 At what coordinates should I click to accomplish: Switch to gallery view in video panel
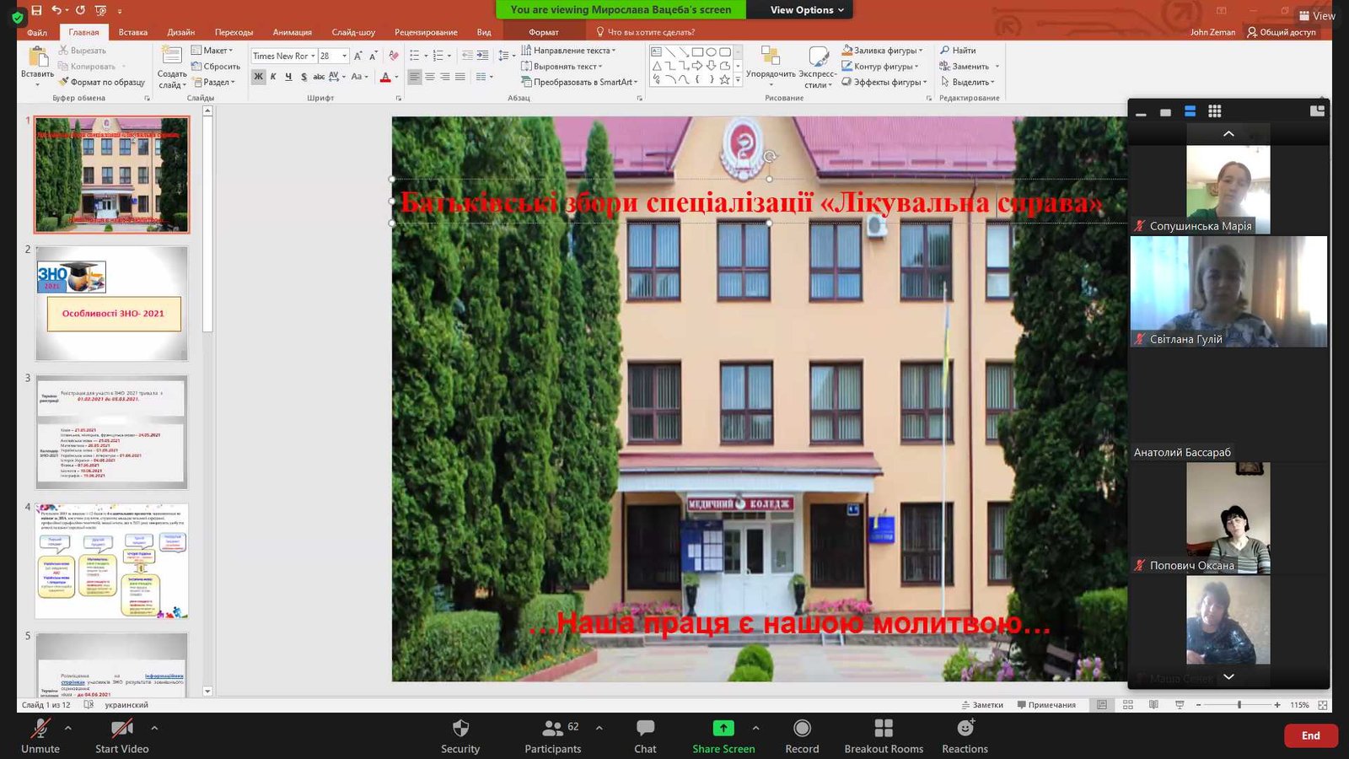coord(1214,111)
